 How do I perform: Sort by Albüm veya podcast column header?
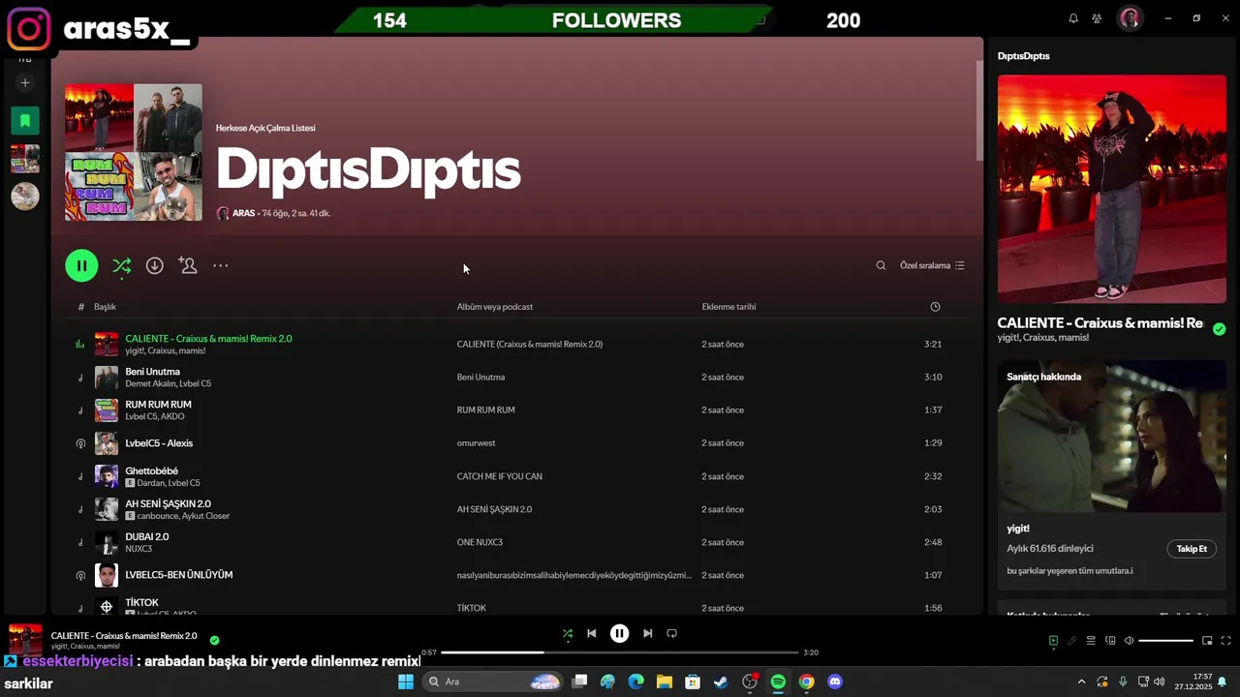tap(495, 307)
